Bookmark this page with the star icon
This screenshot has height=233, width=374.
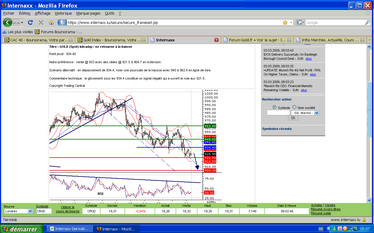tap(285, 23)
